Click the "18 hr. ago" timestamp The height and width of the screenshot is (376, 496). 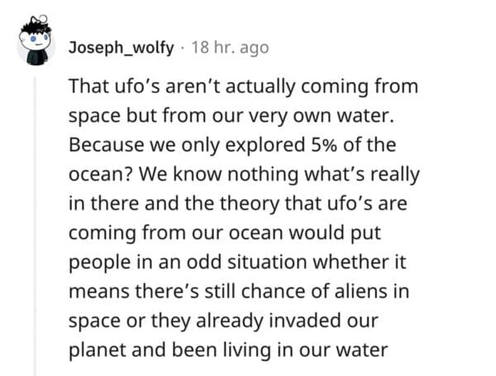coord(230,48)
